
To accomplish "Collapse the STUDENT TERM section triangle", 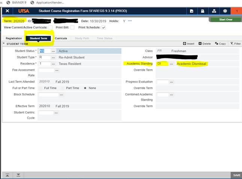I will pos(4,43).
